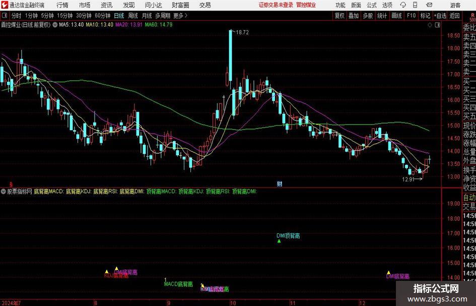476x306 pixels.
Task: Switch to 60分钟 period tab
Action: pyautogui.click(x=103, y=16)
